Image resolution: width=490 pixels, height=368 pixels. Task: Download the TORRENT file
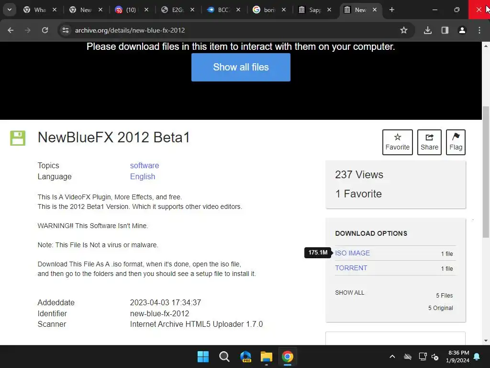tap(351, 268)
